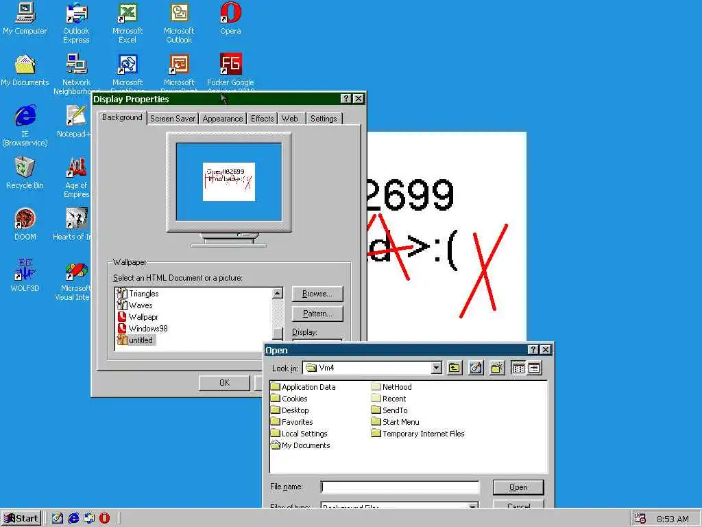Switch to Effects tab
The width and height of the screenshot is (702, 527).
262,119
